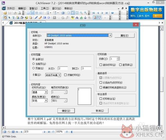Click the 确定(O) button
166x140 pixels.
66,110
